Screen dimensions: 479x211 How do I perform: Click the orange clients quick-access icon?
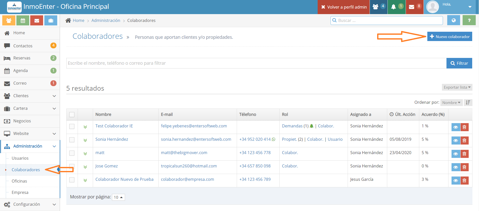(x=9, y=20)
